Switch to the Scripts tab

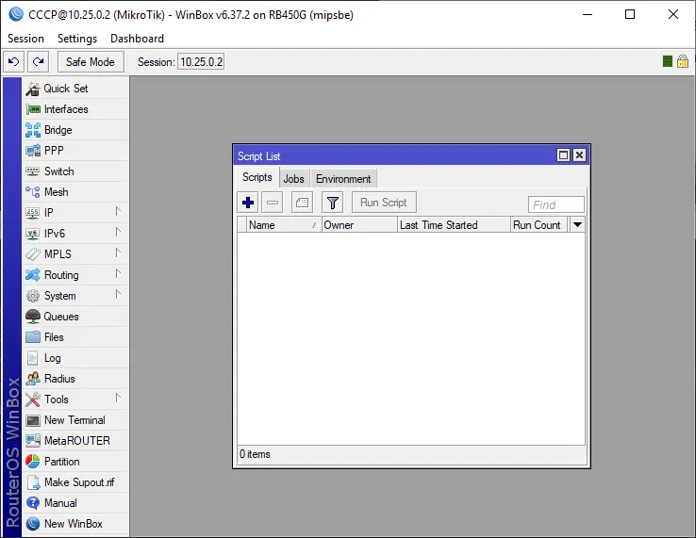tap(257, 177)
